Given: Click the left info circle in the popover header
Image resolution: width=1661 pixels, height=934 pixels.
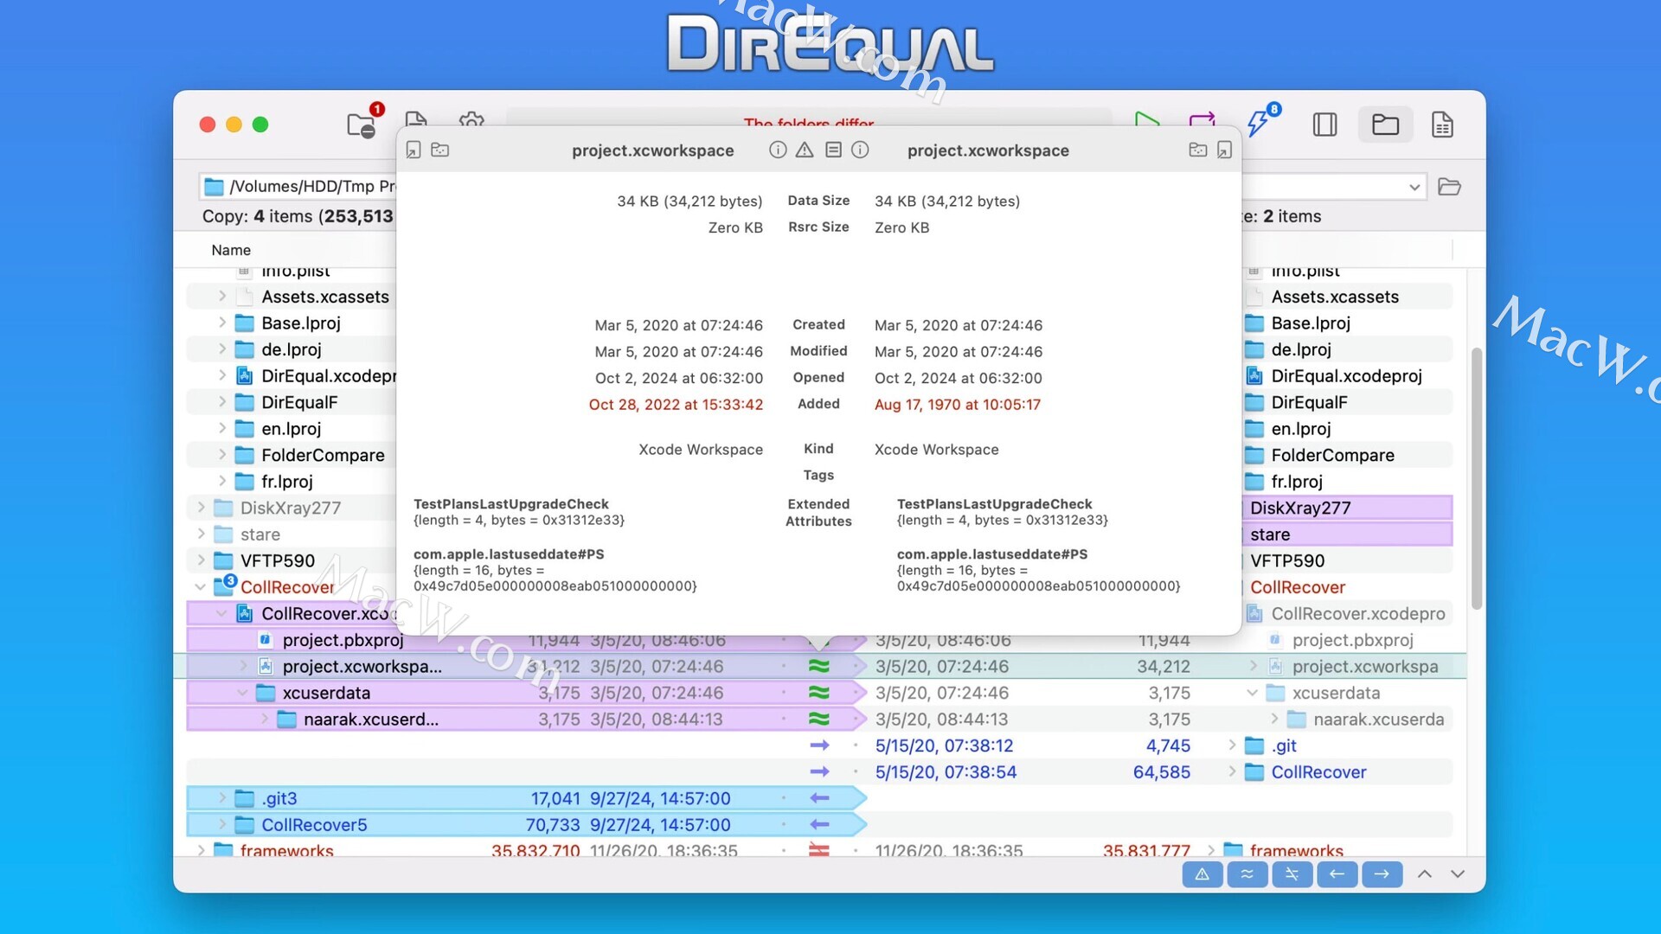Looking at the screenshot, I should (x=778, y=150).
